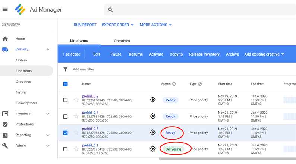Expand the Inventory section chevron
The height and width of the screenshot is (164, 296).
[48, 114]
